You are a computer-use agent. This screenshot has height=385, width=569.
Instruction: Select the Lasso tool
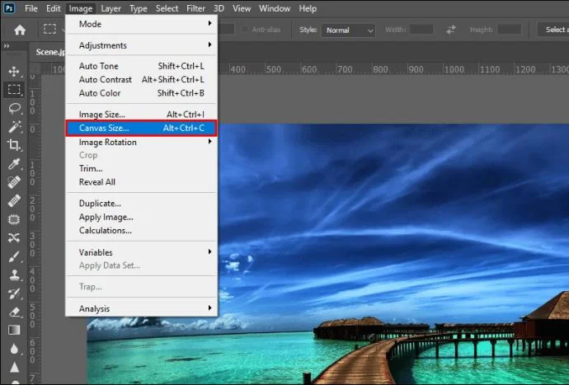[14, 108]
